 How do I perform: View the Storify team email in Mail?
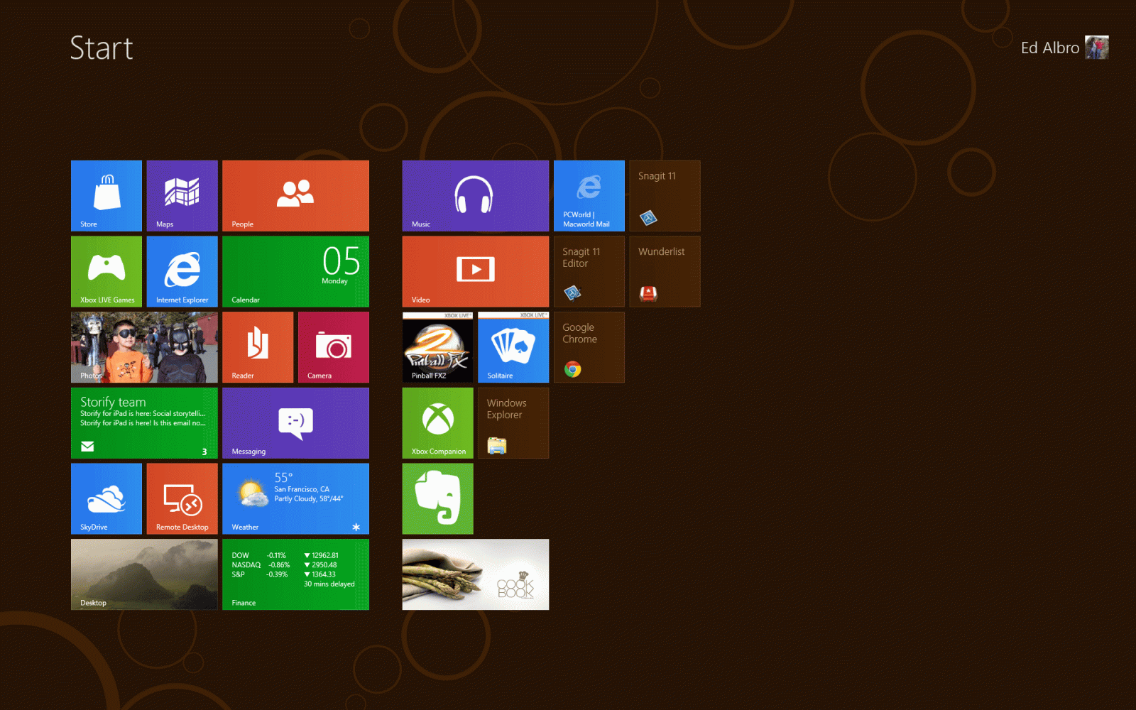pyautogui.click(x=144, y=423)
